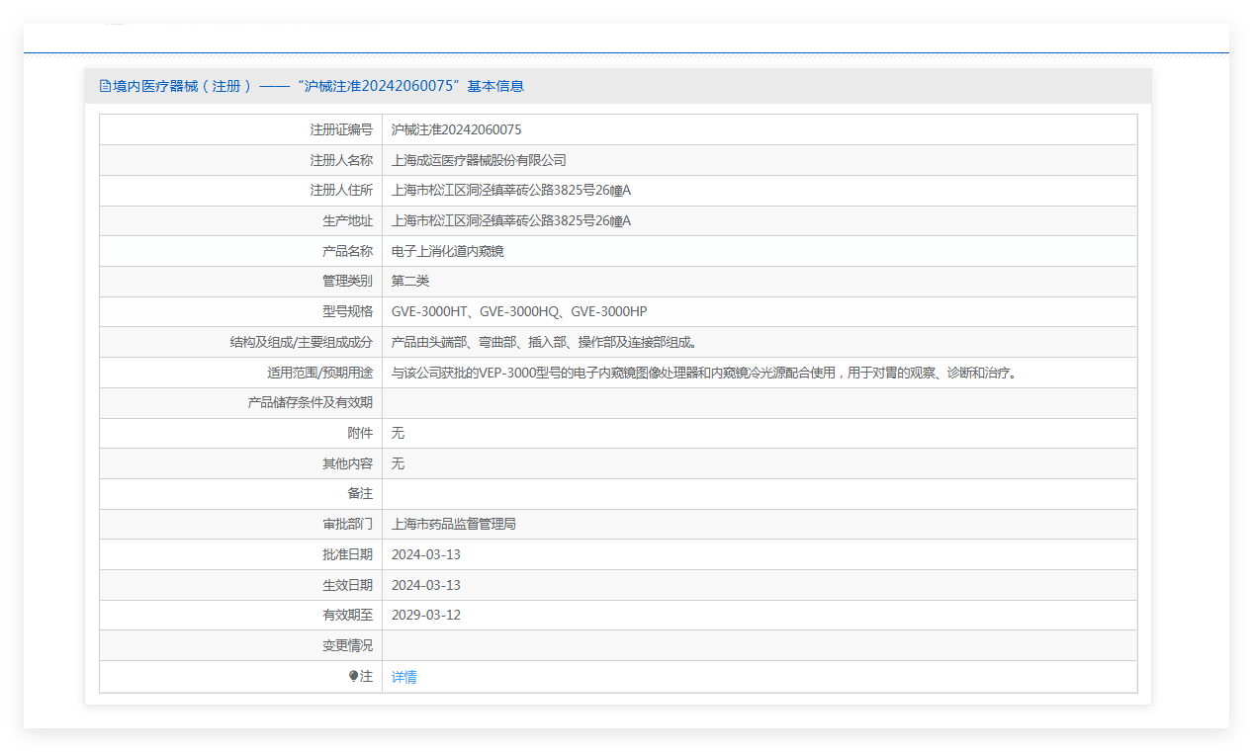Click the panel title 境内医疗器械（注册）基本信息
1253x752 pixels.
(317, 86)
